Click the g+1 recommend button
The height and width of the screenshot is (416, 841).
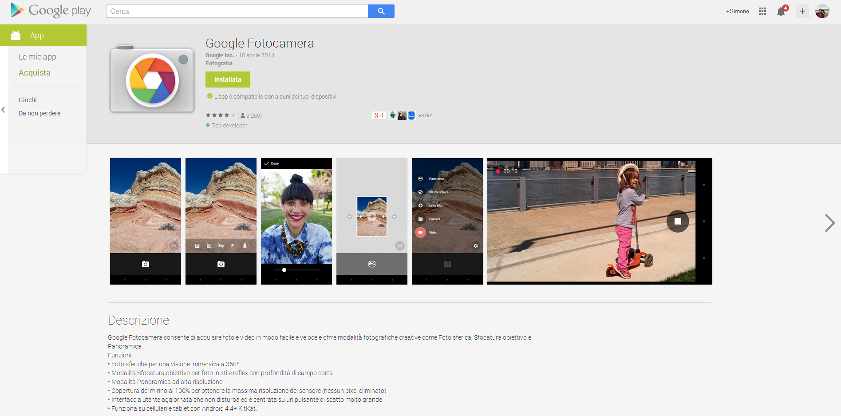point(379,115)
